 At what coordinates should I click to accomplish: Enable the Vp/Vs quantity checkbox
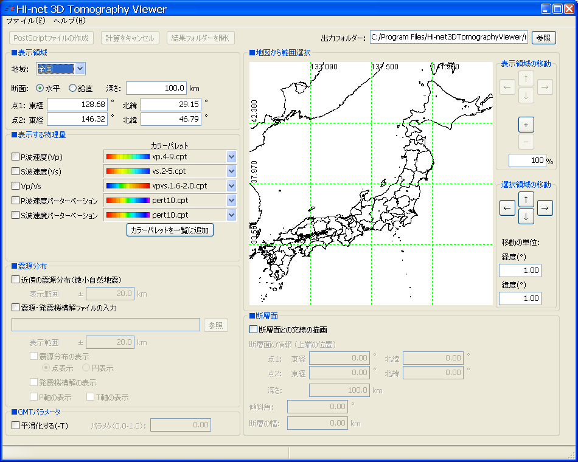(15, 185)
